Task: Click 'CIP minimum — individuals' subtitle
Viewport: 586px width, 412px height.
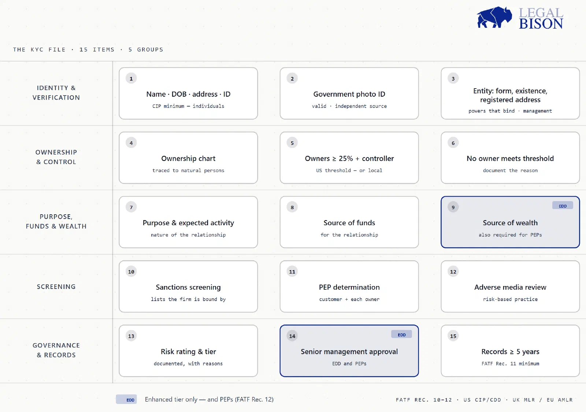Action: pos(188,106)
